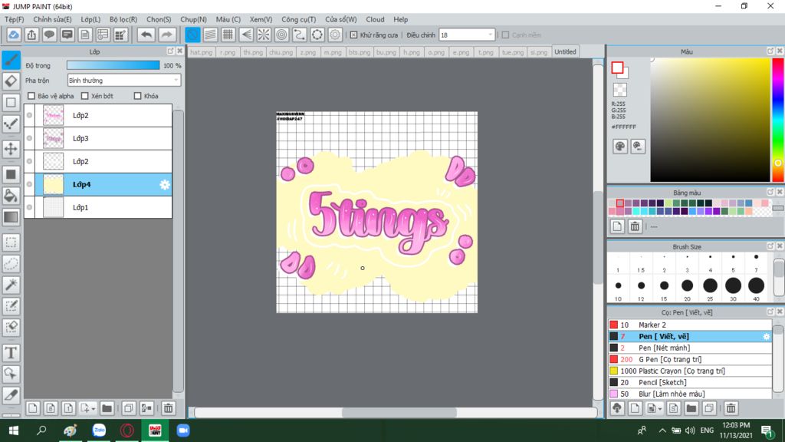This screenshot has height=442, width=785.
Task: Open the Bộ lọc(R) menu
Action: click(x=123, y=19)
